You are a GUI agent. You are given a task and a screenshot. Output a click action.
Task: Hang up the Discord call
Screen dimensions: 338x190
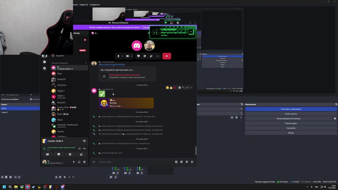pos(167,56)
